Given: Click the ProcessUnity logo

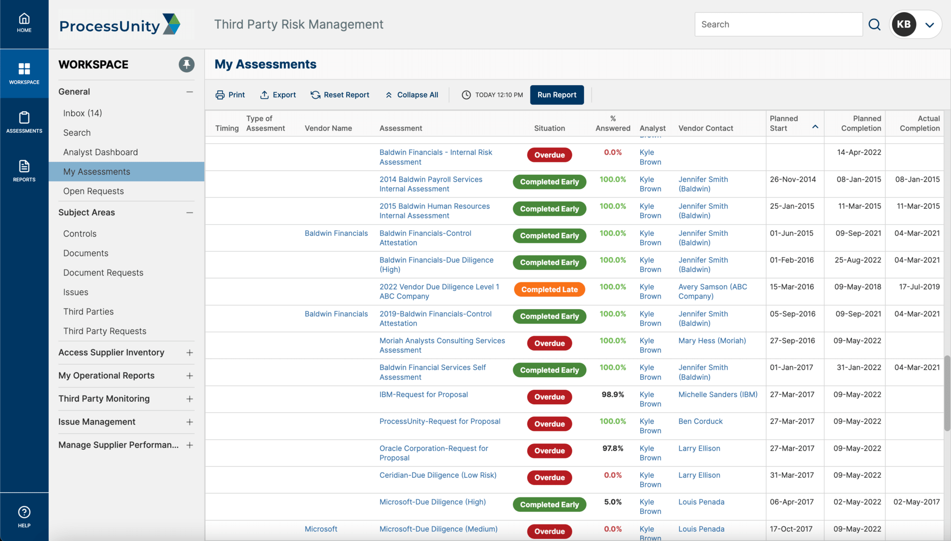Looking at the screenshot, I should click(120, 25).
